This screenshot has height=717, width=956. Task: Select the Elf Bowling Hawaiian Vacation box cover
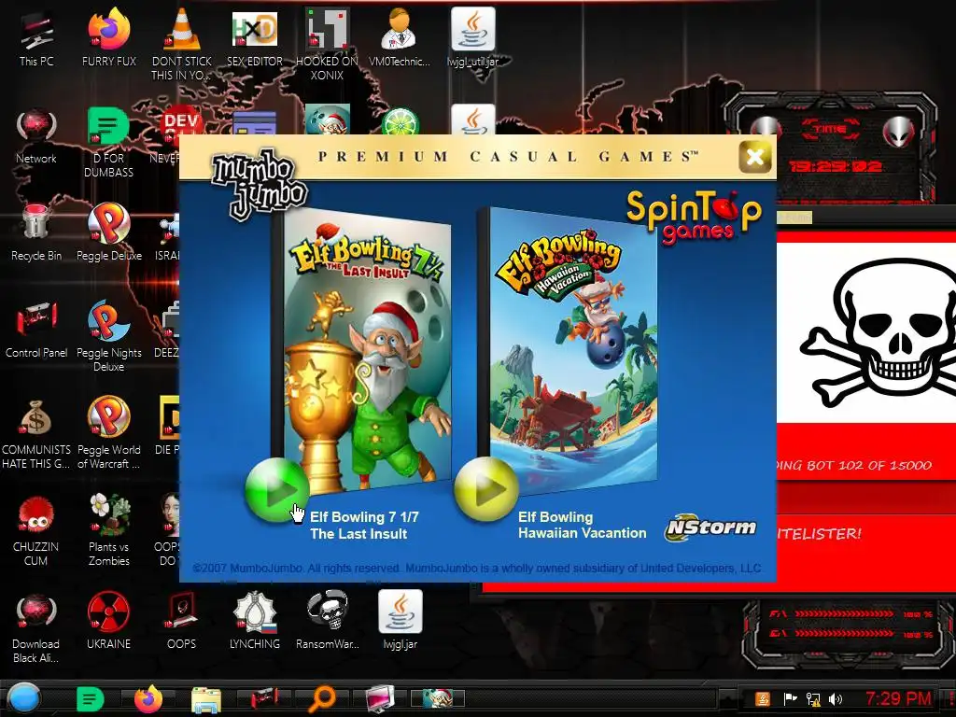pos(569,349)
